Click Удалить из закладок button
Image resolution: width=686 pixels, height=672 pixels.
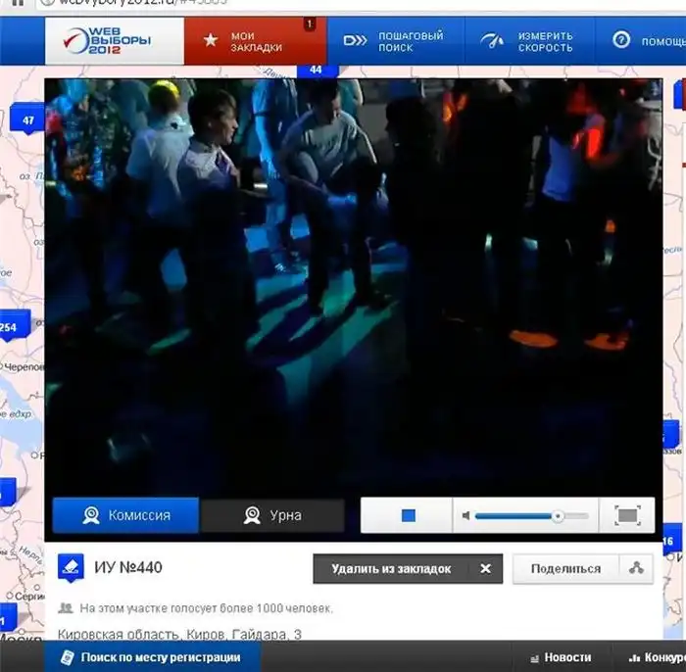point(391,568)
